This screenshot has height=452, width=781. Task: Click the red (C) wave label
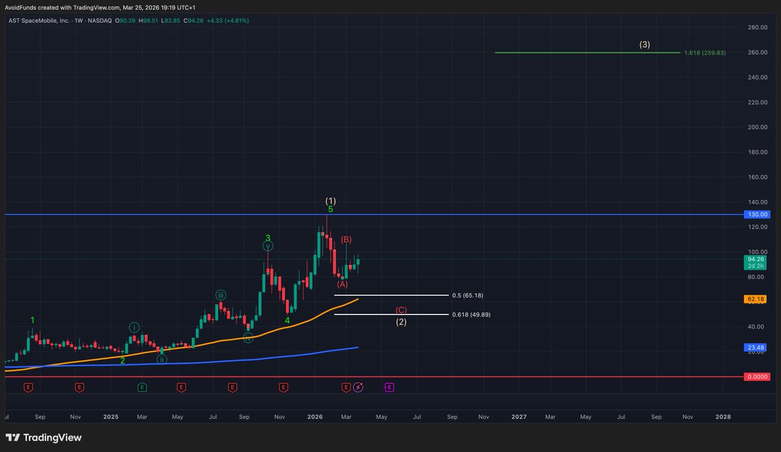click(x=402, y=310)
